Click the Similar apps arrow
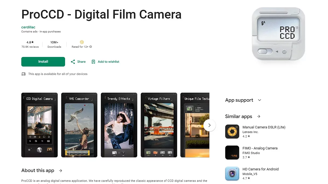The image size is (328, 184). 259,116
